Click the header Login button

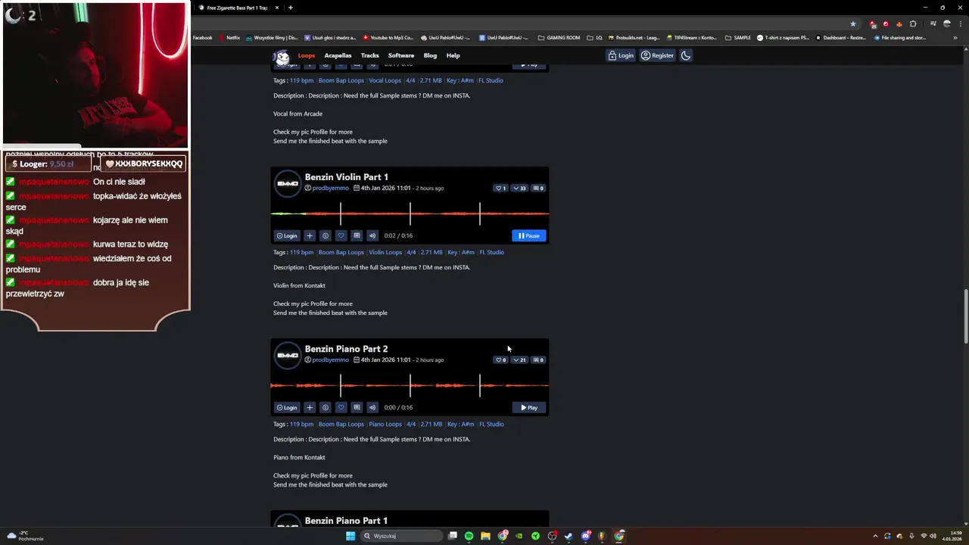(621, 55)
